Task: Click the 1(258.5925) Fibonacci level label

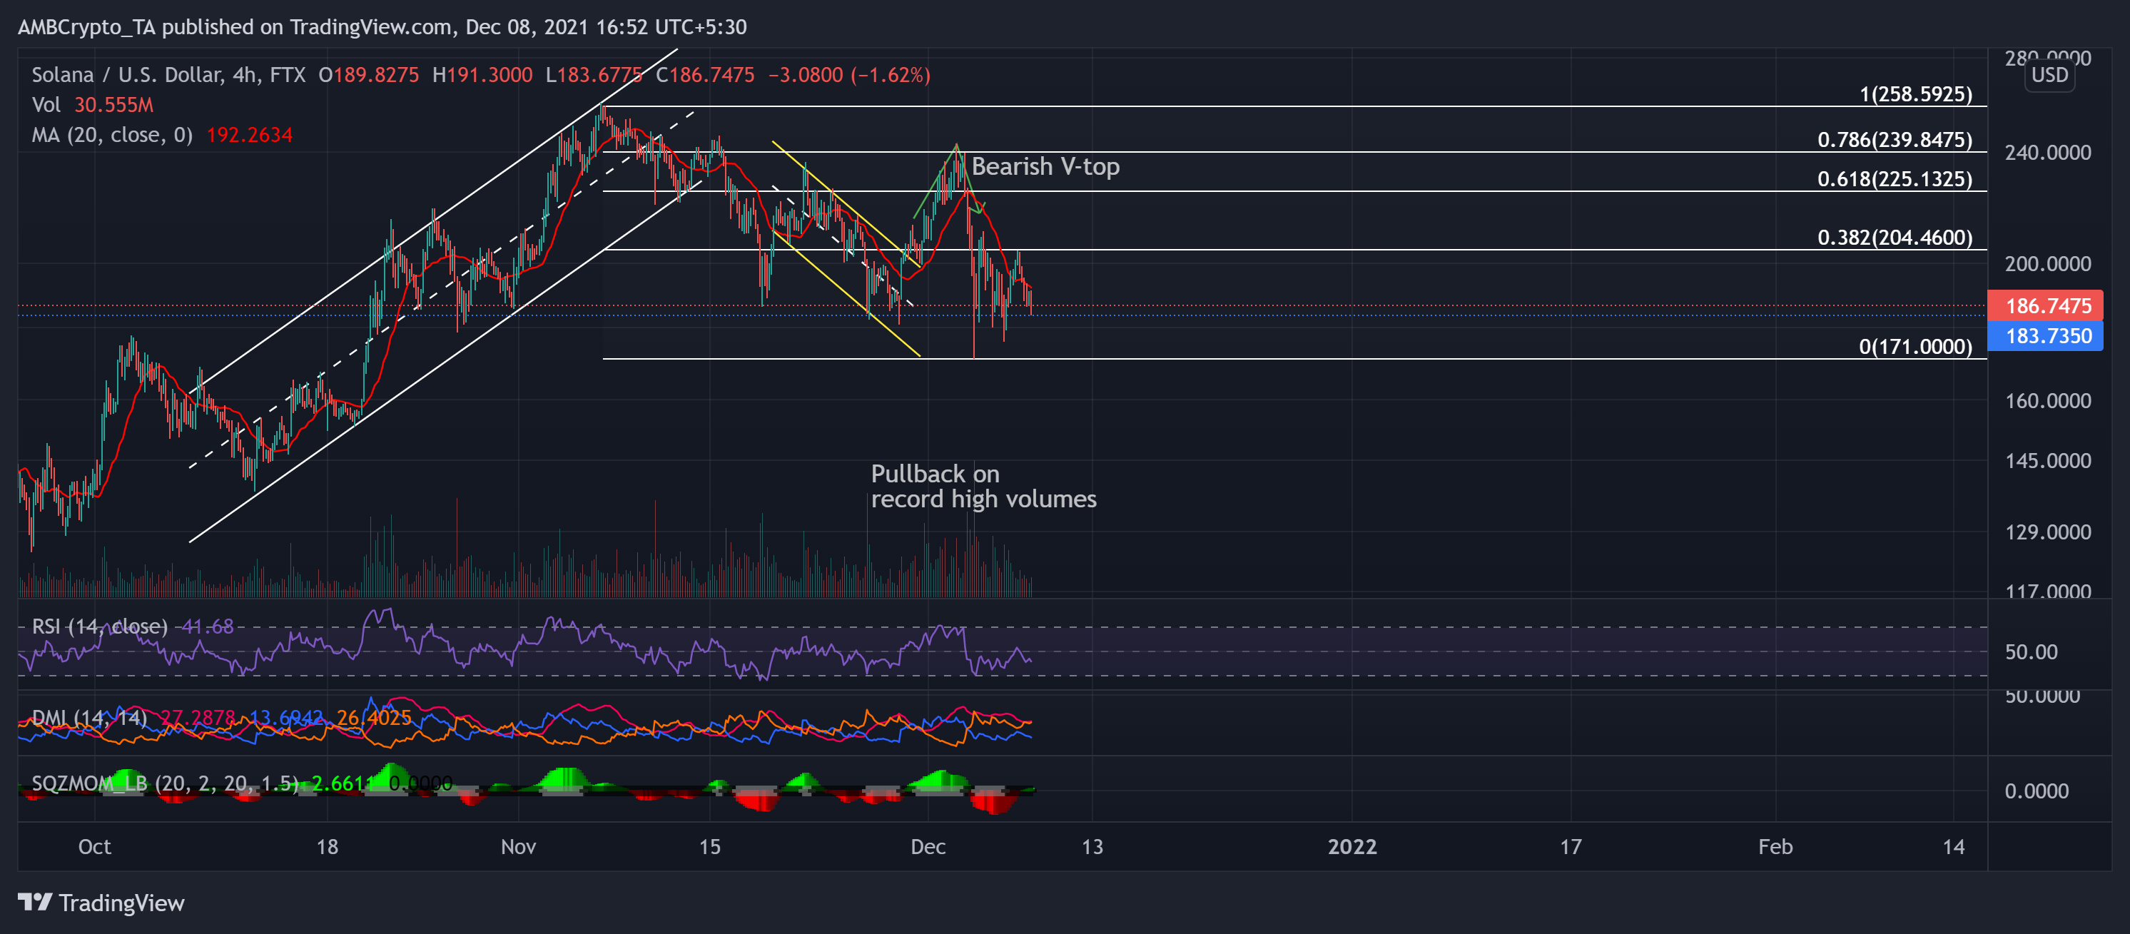Action: 1915,94
